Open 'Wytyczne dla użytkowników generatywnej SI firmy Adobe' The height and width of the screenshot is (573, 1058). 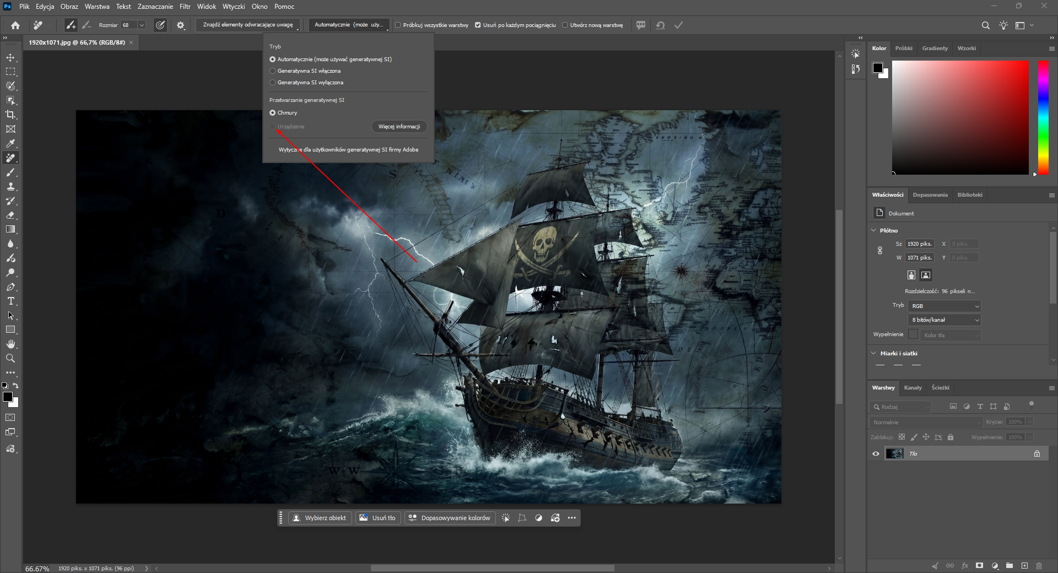coord(348,150)
